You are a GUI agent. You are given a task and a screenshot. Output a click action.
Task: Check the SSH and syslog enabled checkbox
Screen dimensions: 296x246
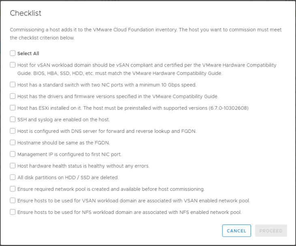[x=13, y=120]
